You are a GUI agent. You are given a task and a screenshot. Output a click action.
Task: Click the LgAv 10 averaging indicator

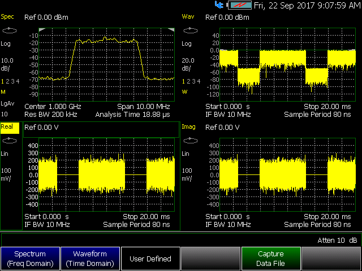[7, 109]
